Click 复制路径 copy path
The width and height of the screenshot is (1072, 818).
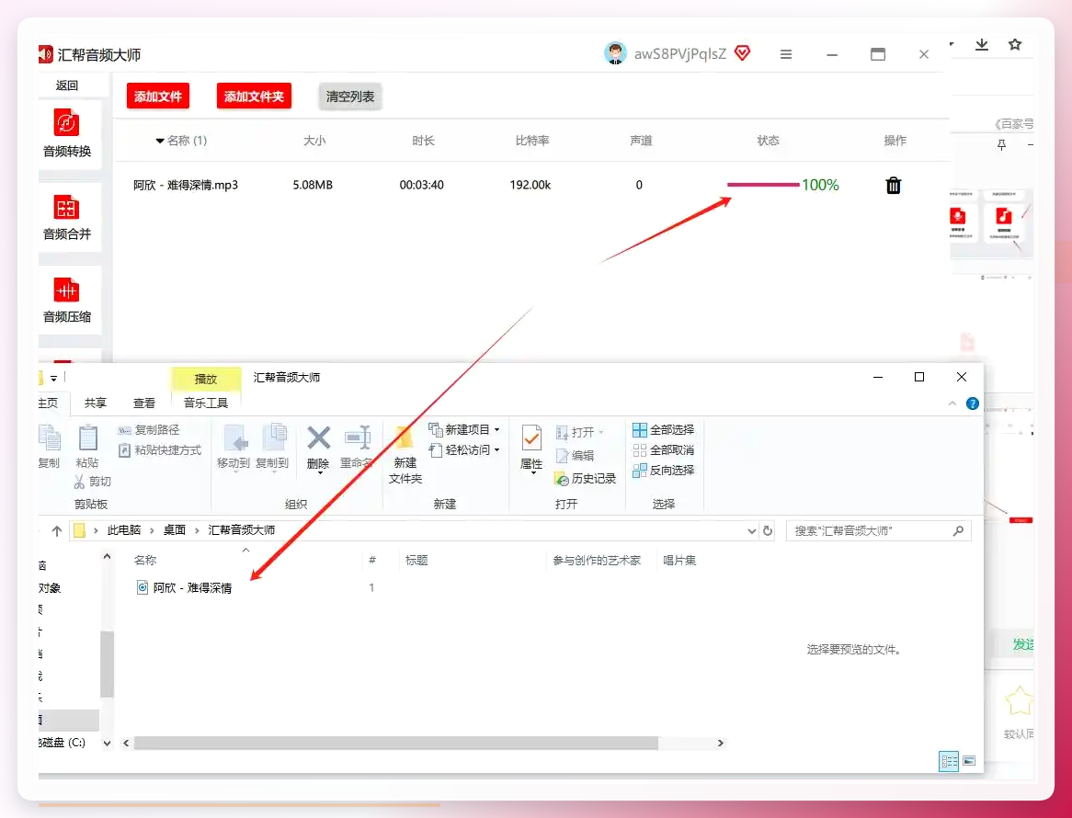click(x=149, y=430)
